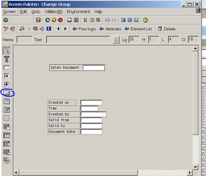Click the L field showing 4
The image size is (206, 176).
click(173, 40)
